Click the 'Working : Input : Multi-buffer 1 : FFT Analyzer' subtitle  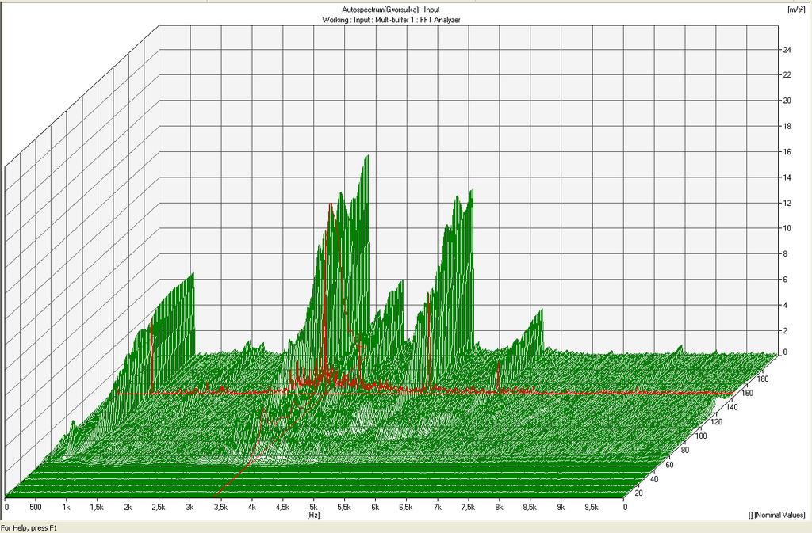[391, 20]
